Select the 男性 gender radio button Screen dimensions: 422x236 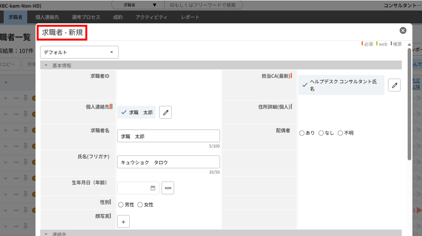121,205
